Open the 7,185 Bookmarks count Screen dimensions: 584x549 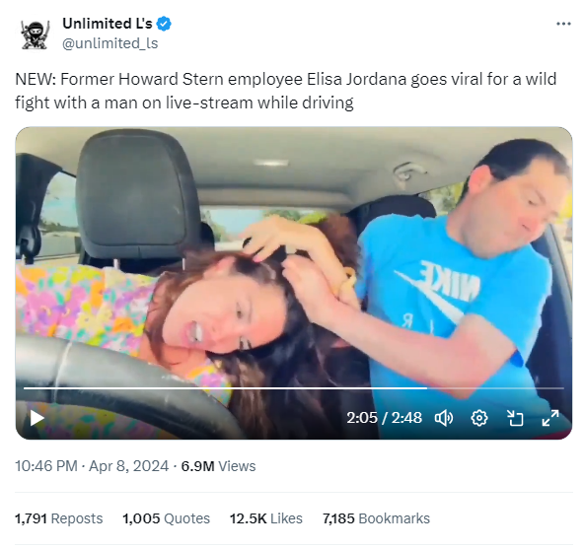[376, 518]
